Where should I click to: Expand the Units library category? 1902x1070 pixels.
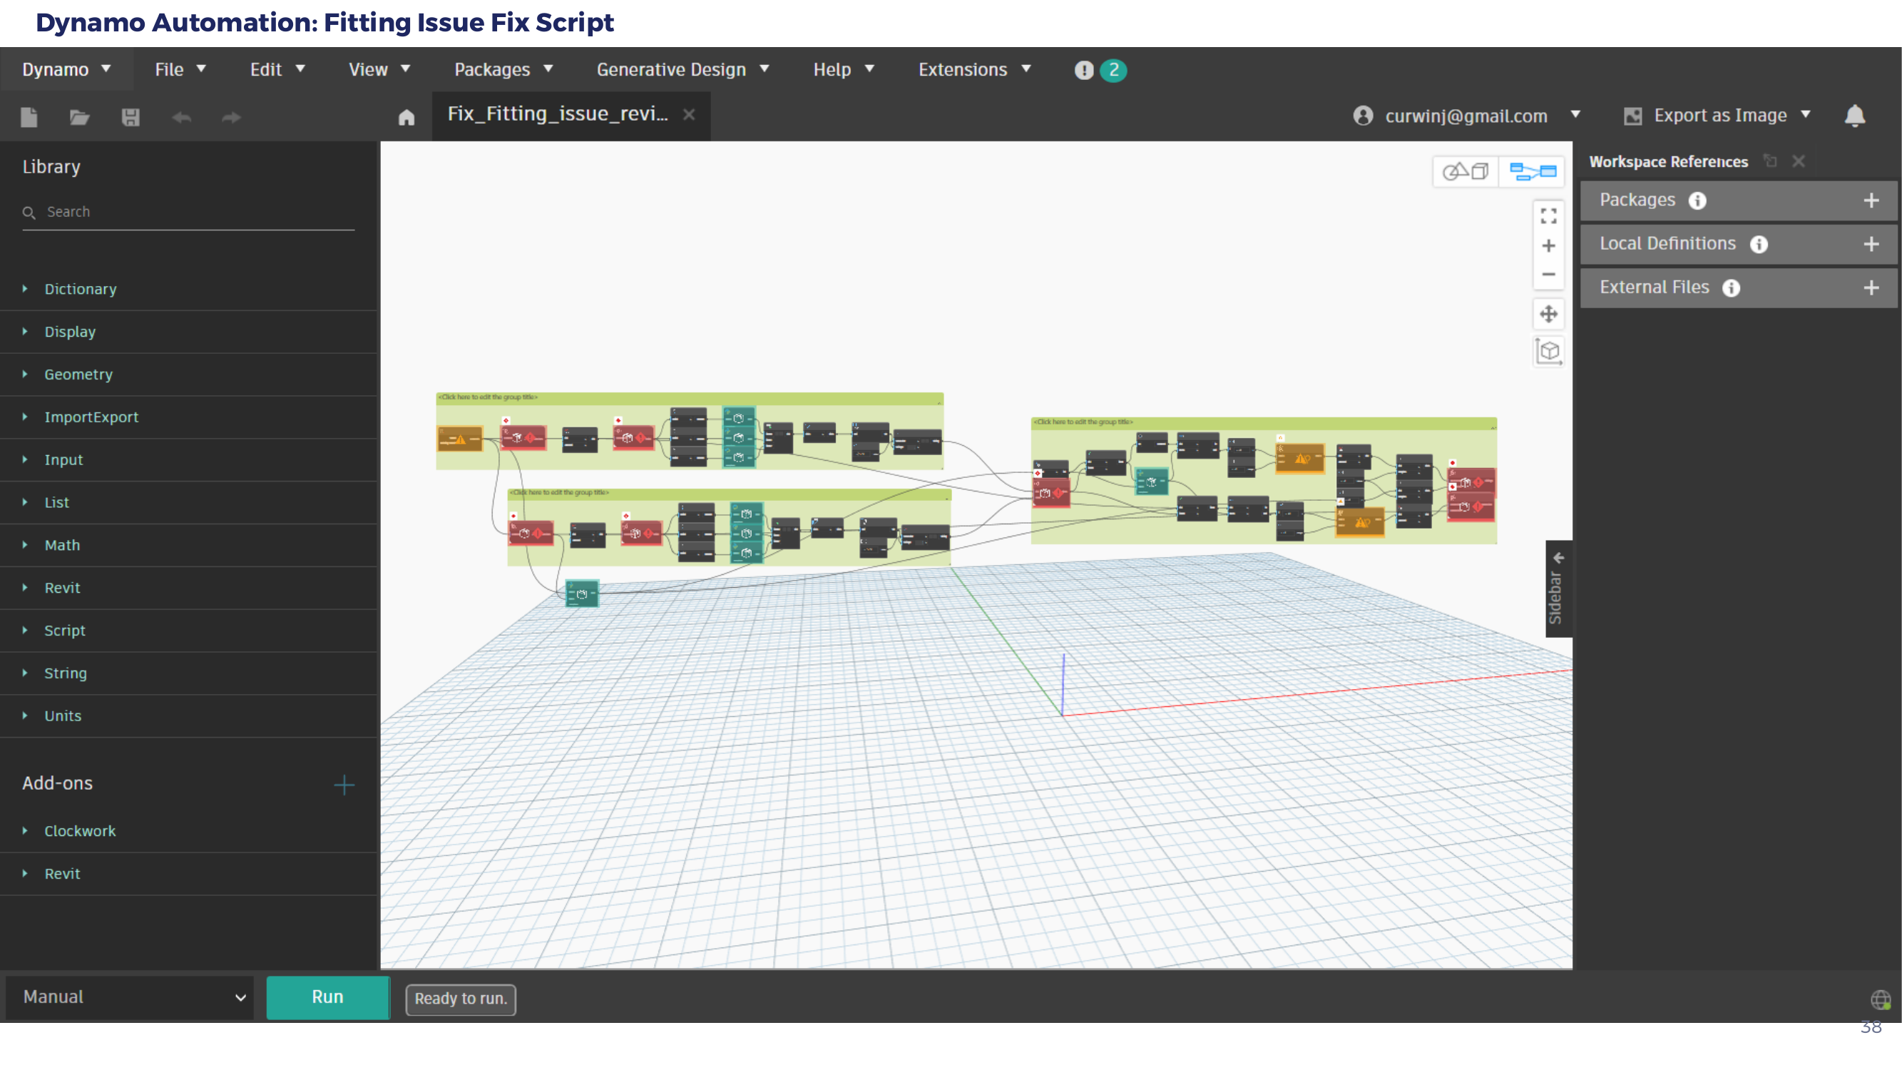point(188,716)
